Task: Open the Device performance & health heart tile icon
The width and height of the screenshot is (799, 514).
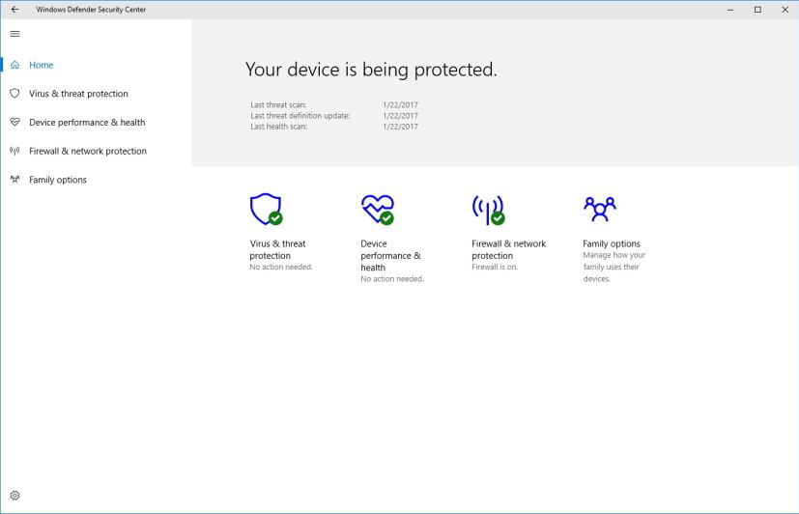Action: click(377, 209)
